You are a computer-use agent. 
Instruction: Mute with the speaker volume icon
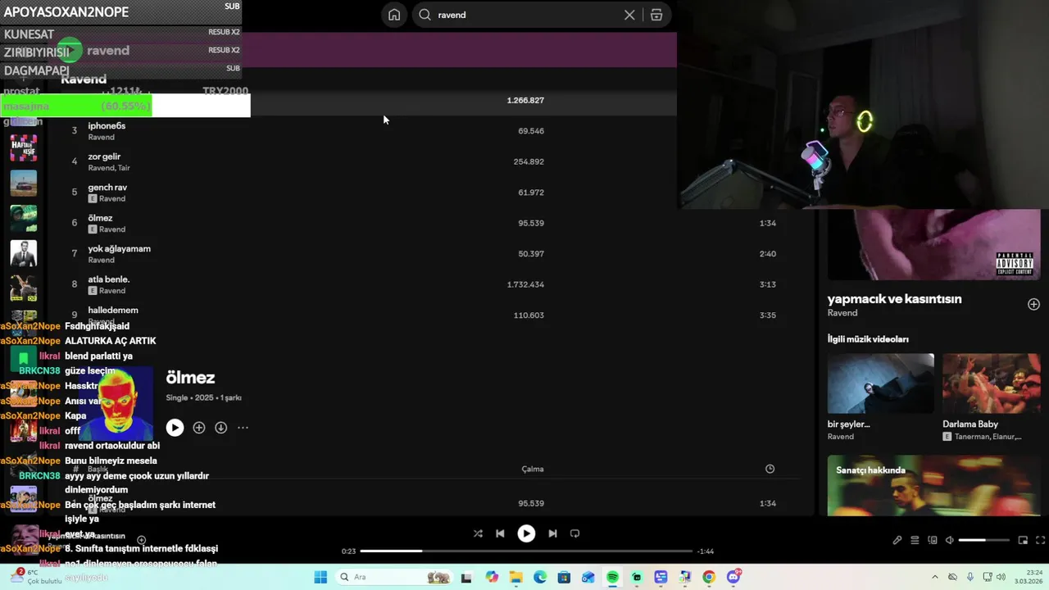(950, 540)
